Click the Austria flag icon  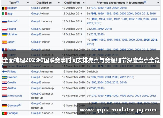(x=4, y=88)
